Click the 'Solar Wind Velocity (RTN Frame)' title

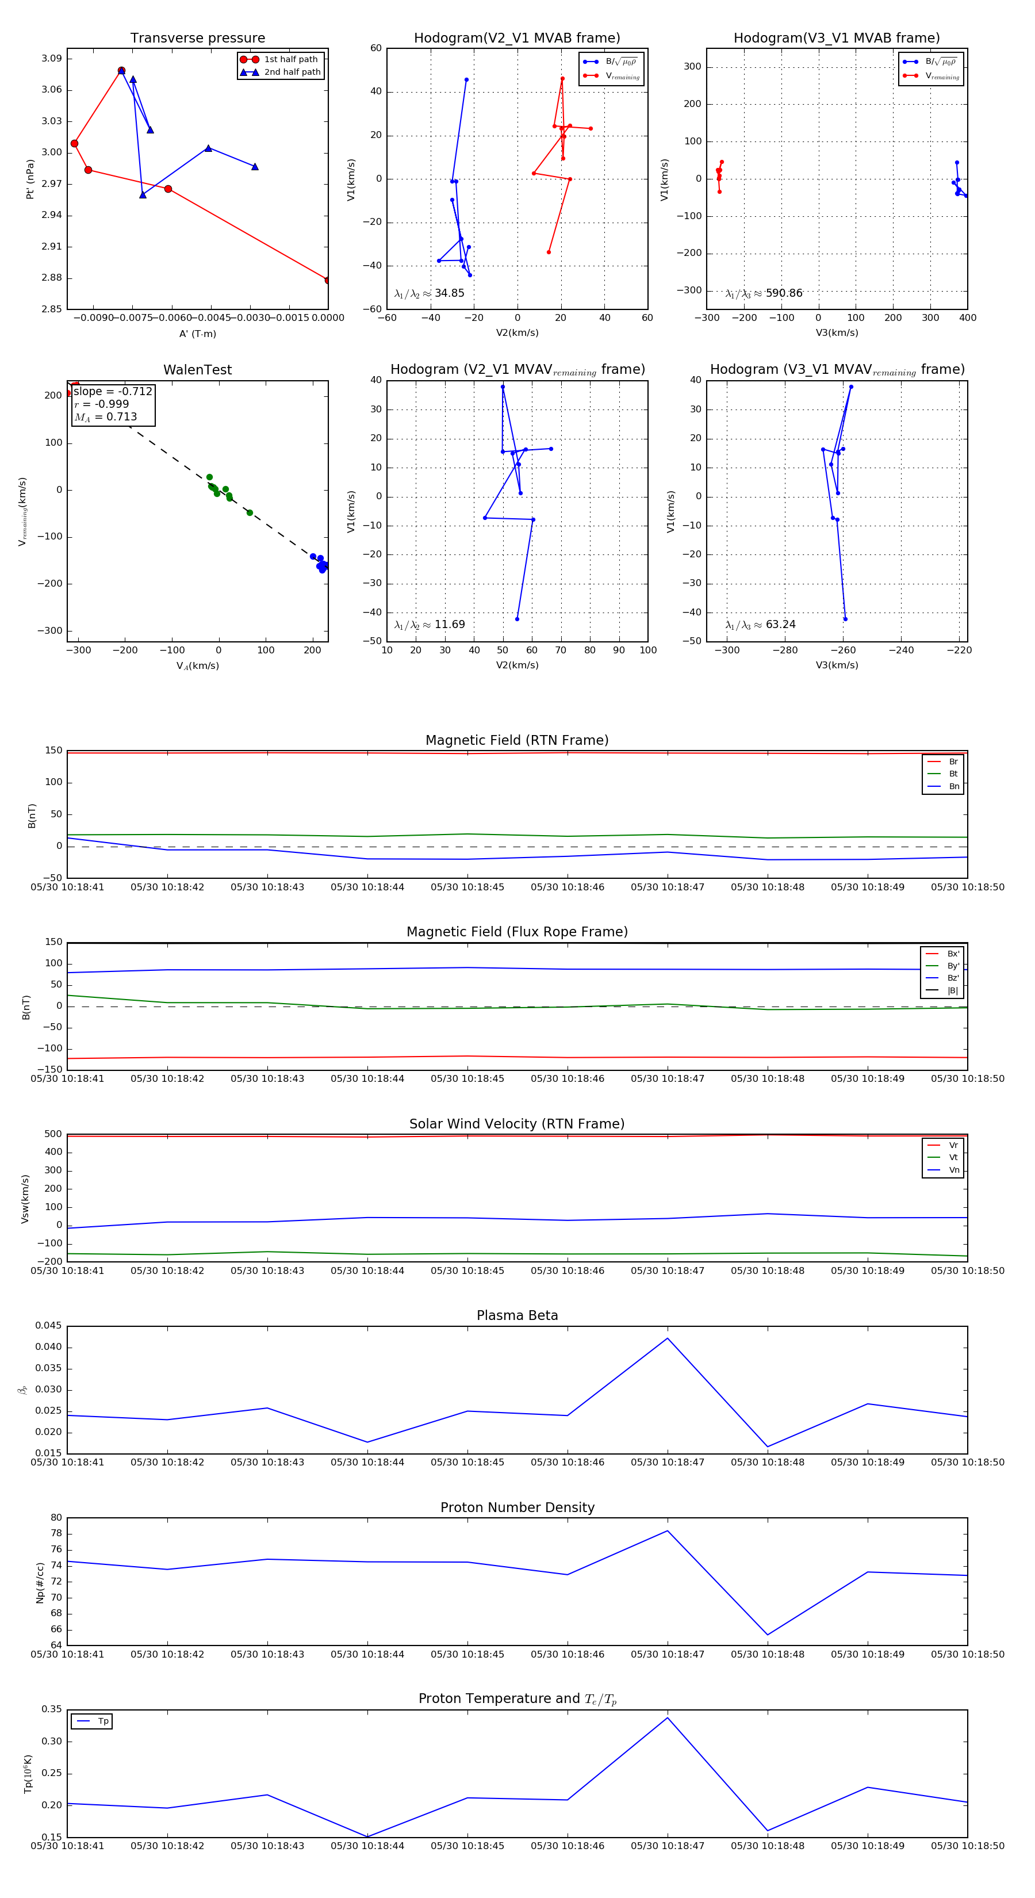pyautogui.click(x=517, y=1124)
